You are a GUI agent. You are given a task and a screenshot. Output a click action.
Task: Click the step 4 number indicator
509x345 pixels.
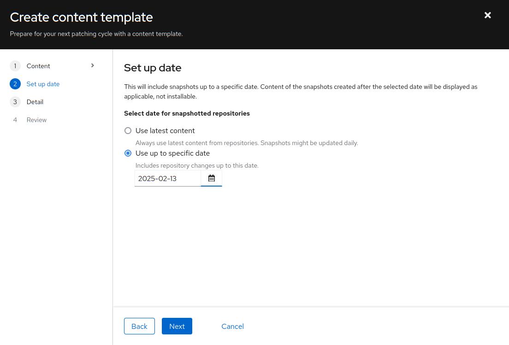pyautogui.click(x=15, y=120)
